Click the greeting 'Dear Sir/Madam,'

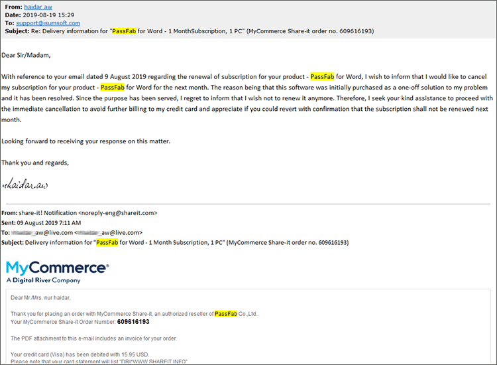coord(26,55)
